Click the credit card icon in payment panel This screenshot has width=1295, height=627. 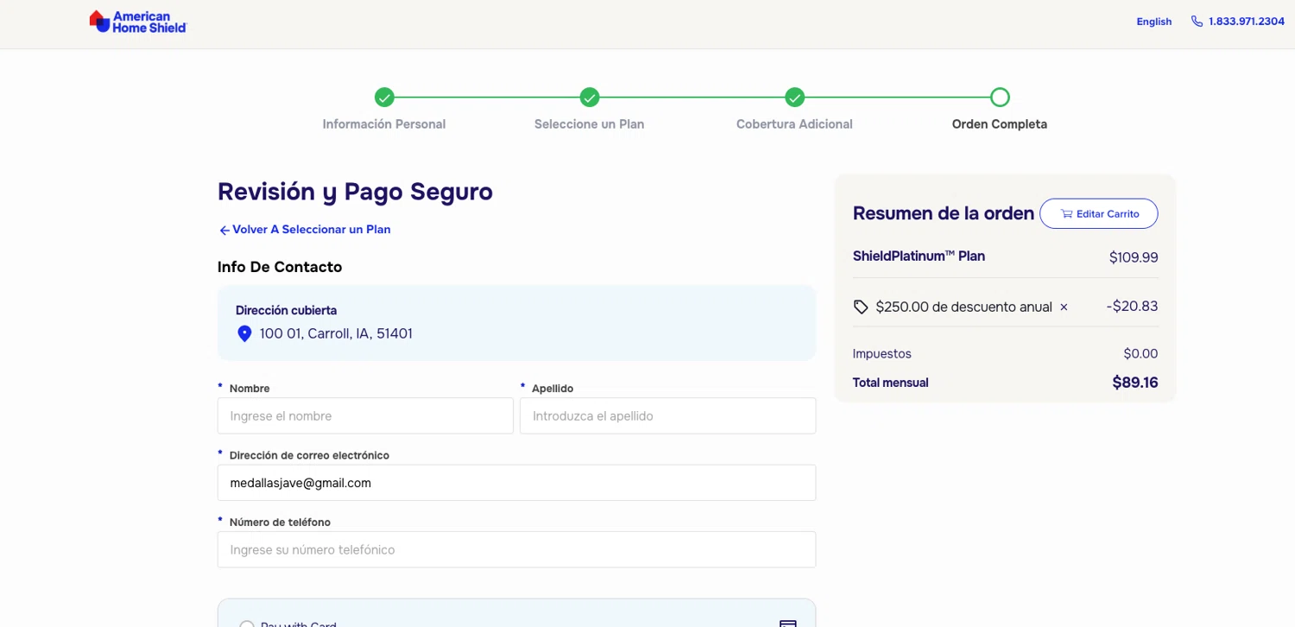point(787,624)
